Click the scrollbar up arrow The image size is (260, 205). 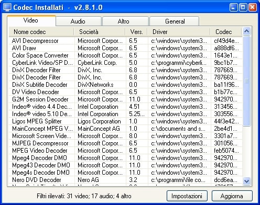(x=246, y=31)
